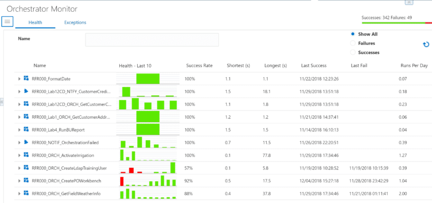The width and height of the screenshot is (432, 203).
Task: Click the refresh icon beside radio options
Action: (426, 44)
